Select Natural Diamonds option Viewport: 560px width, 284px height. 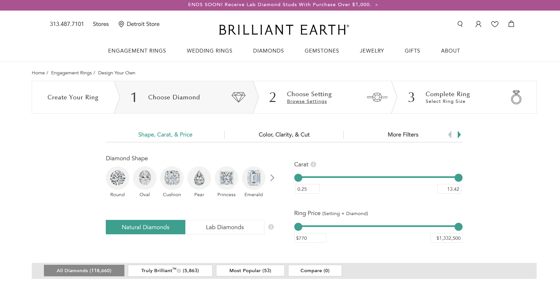[x=146, y=227]
